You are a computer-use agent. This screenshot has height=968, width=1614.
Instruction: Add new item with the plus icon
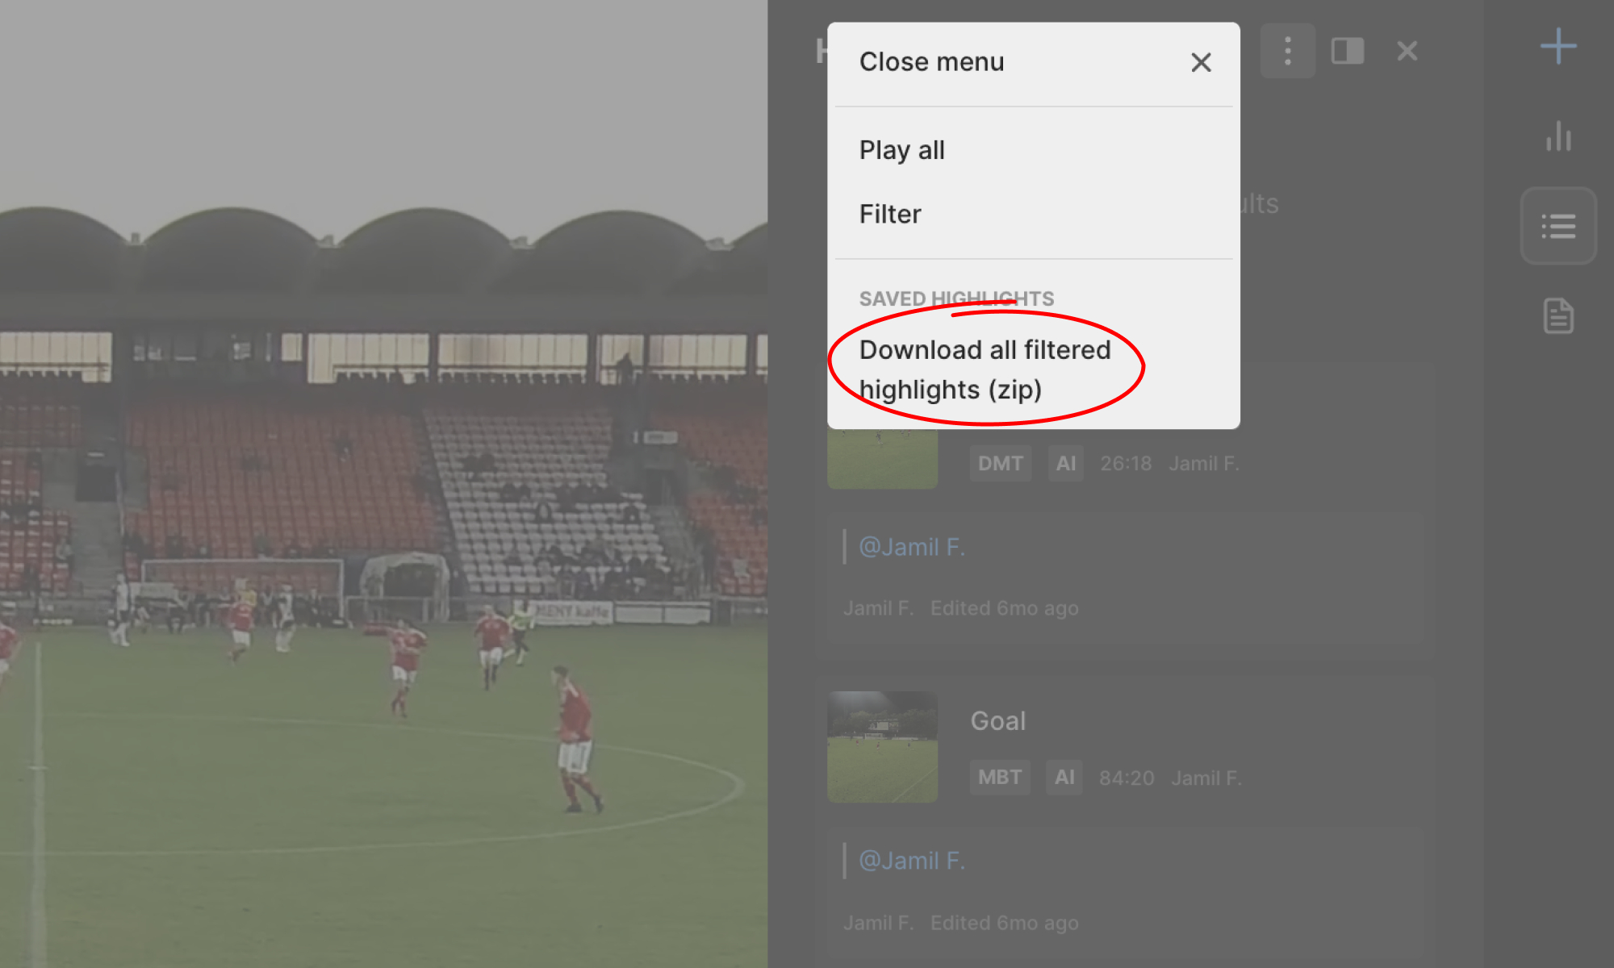pyautogui.click(x=1558, y=46)
